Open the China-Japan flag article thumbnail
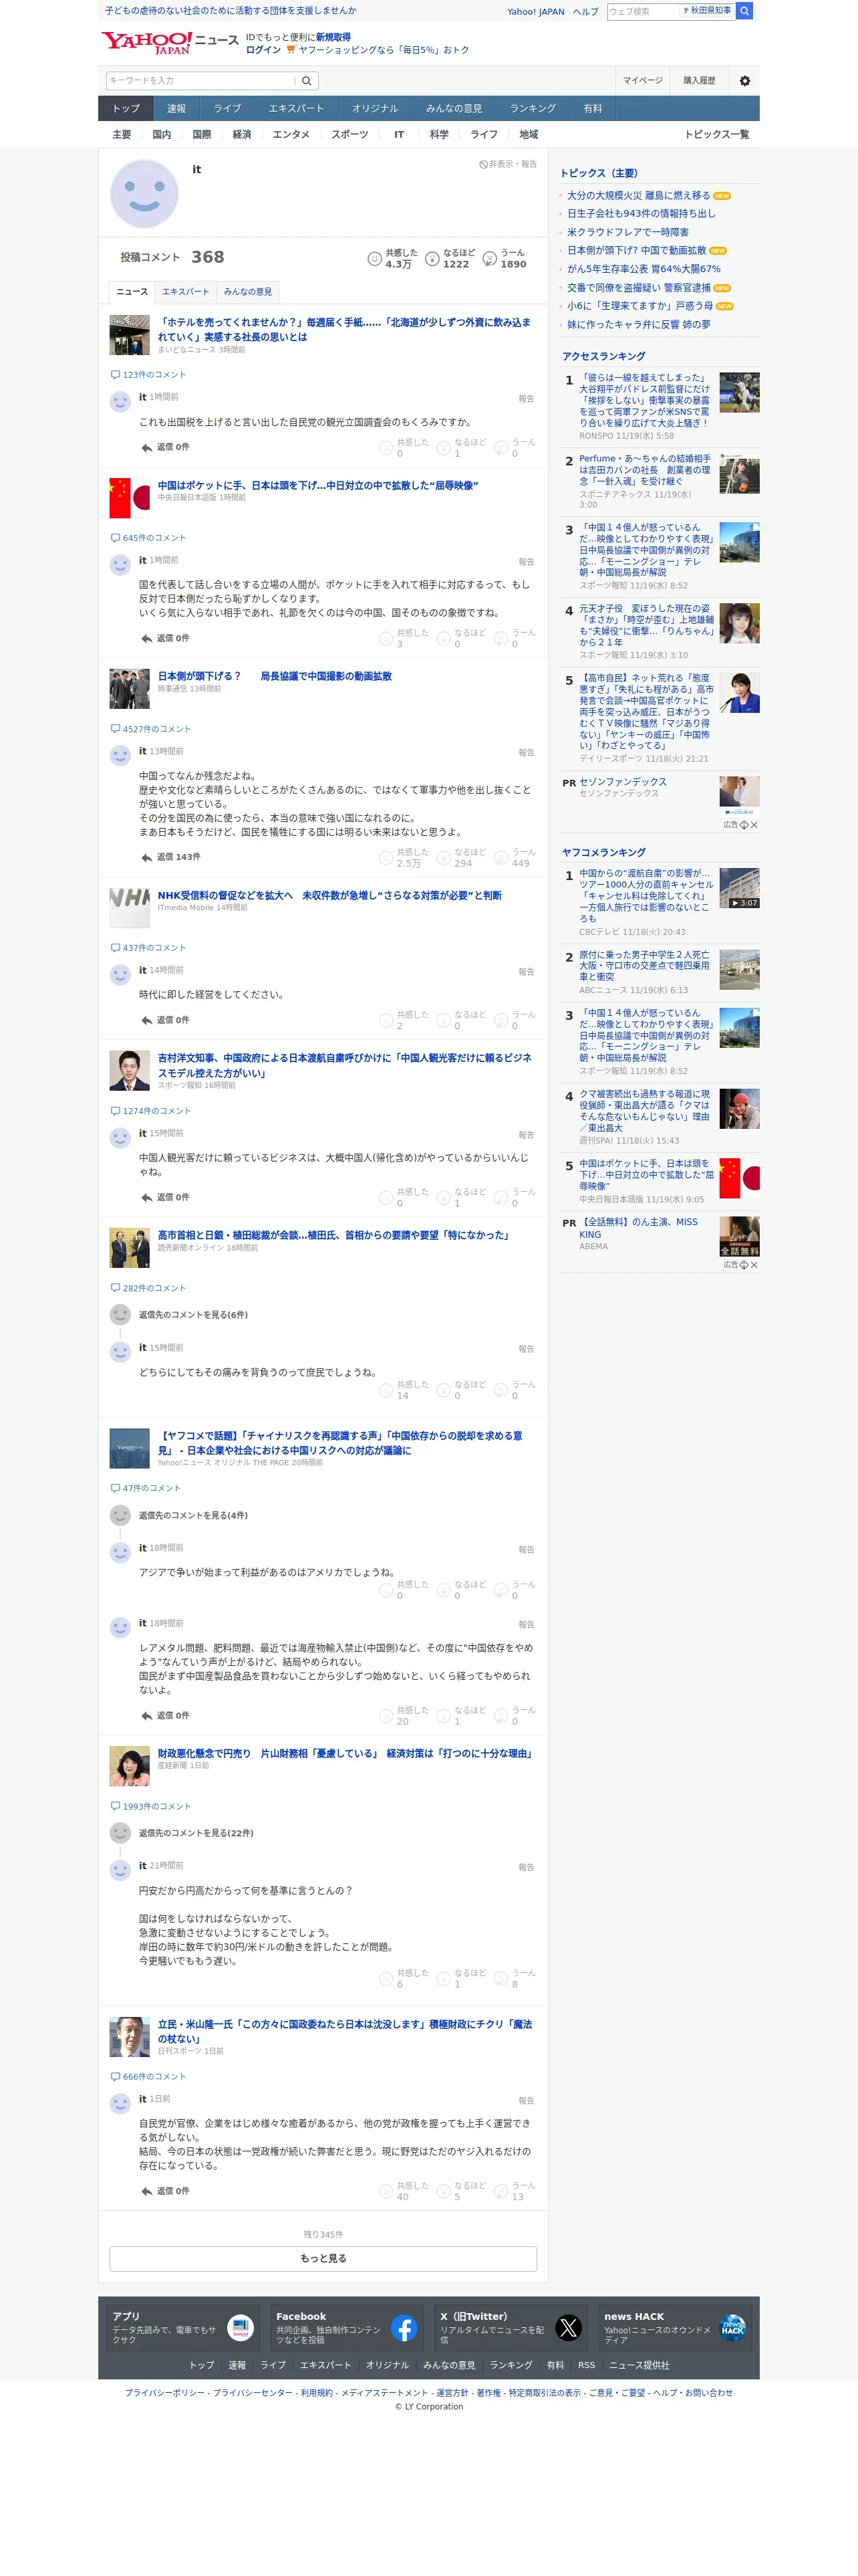858x2576 pixels. (129, 498)
